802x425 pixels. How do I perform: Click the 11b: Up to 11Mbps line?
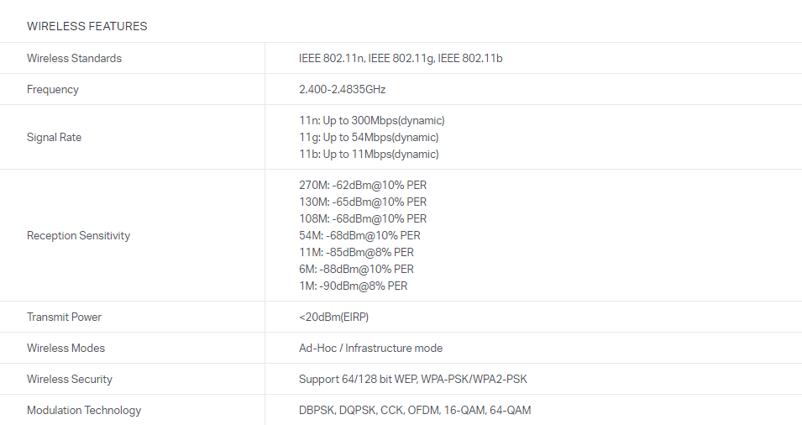369,154
